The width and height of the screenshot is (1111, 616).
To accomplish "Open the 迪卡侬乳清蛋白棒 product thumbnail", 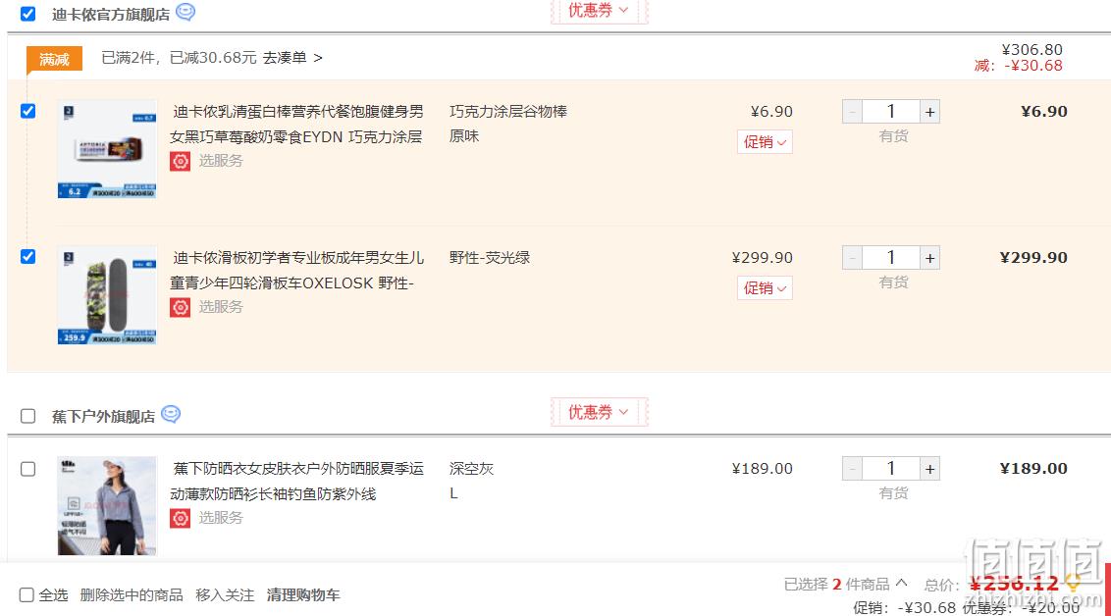I will coord(107,149).
